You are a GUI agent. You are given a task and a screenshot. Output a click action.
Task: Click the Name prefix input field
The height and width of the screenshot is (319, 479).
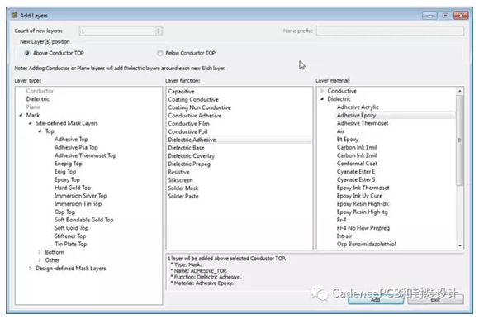(x=390, y=31)
